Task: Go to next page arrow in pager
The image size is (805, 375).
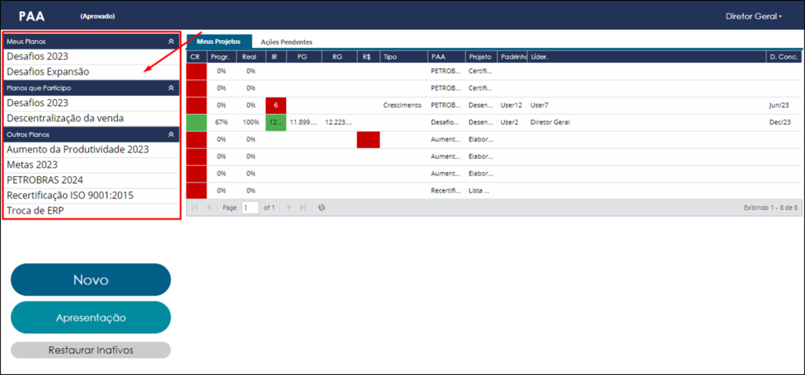Action: pos(289,208)
